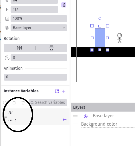135x146 pixels.
Task: Click the dropdown chevron on layer selector
Action: click(x=64, y=28)
